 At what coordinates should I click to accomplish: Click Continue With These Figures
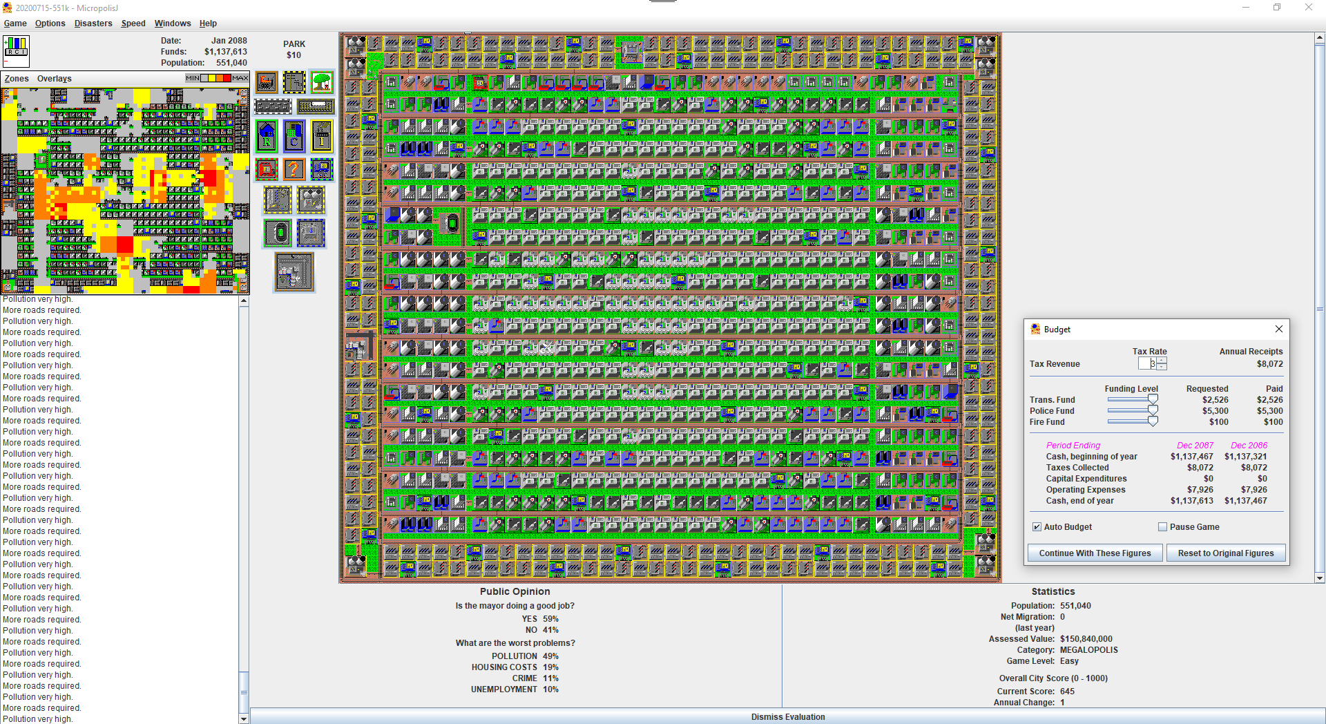(1095, 553)
